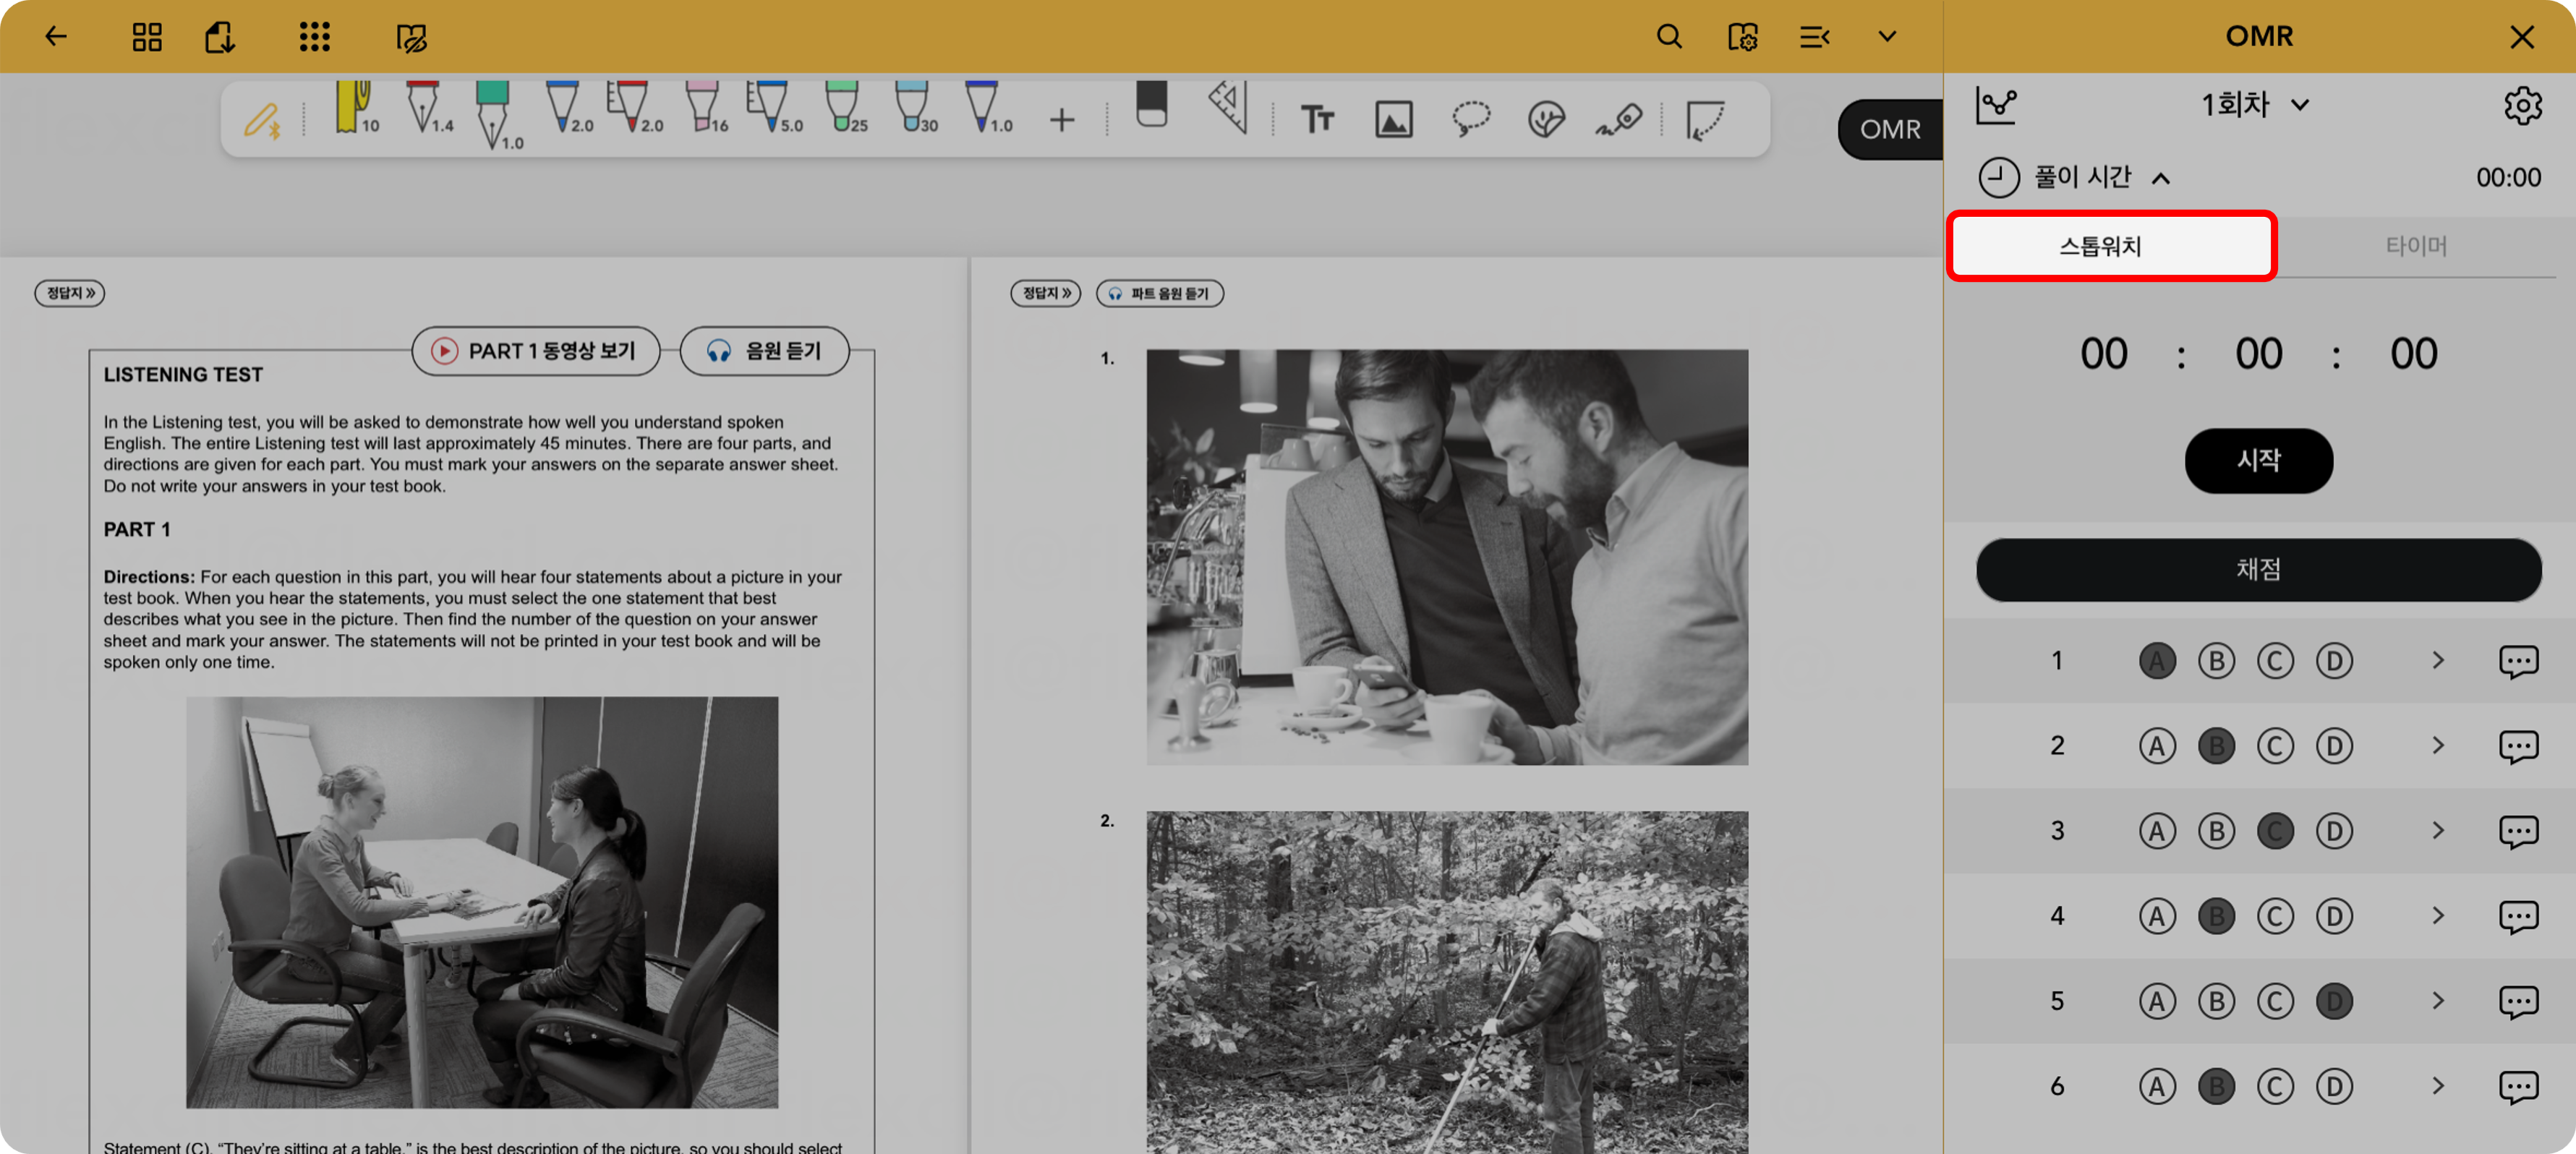Open the document settings icon

1742,37
